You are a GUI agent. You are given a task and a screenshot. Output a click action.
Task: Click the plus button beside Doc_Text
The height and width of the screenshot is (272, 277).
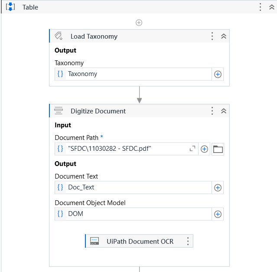[x=218, y=188]
